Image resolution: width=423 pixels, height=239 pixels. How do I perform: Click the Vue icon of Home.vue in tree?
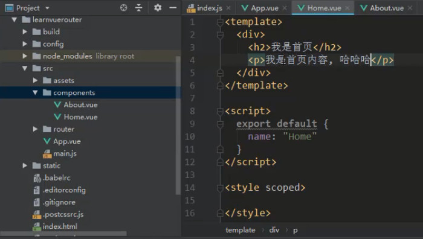[x=57, y=117]
